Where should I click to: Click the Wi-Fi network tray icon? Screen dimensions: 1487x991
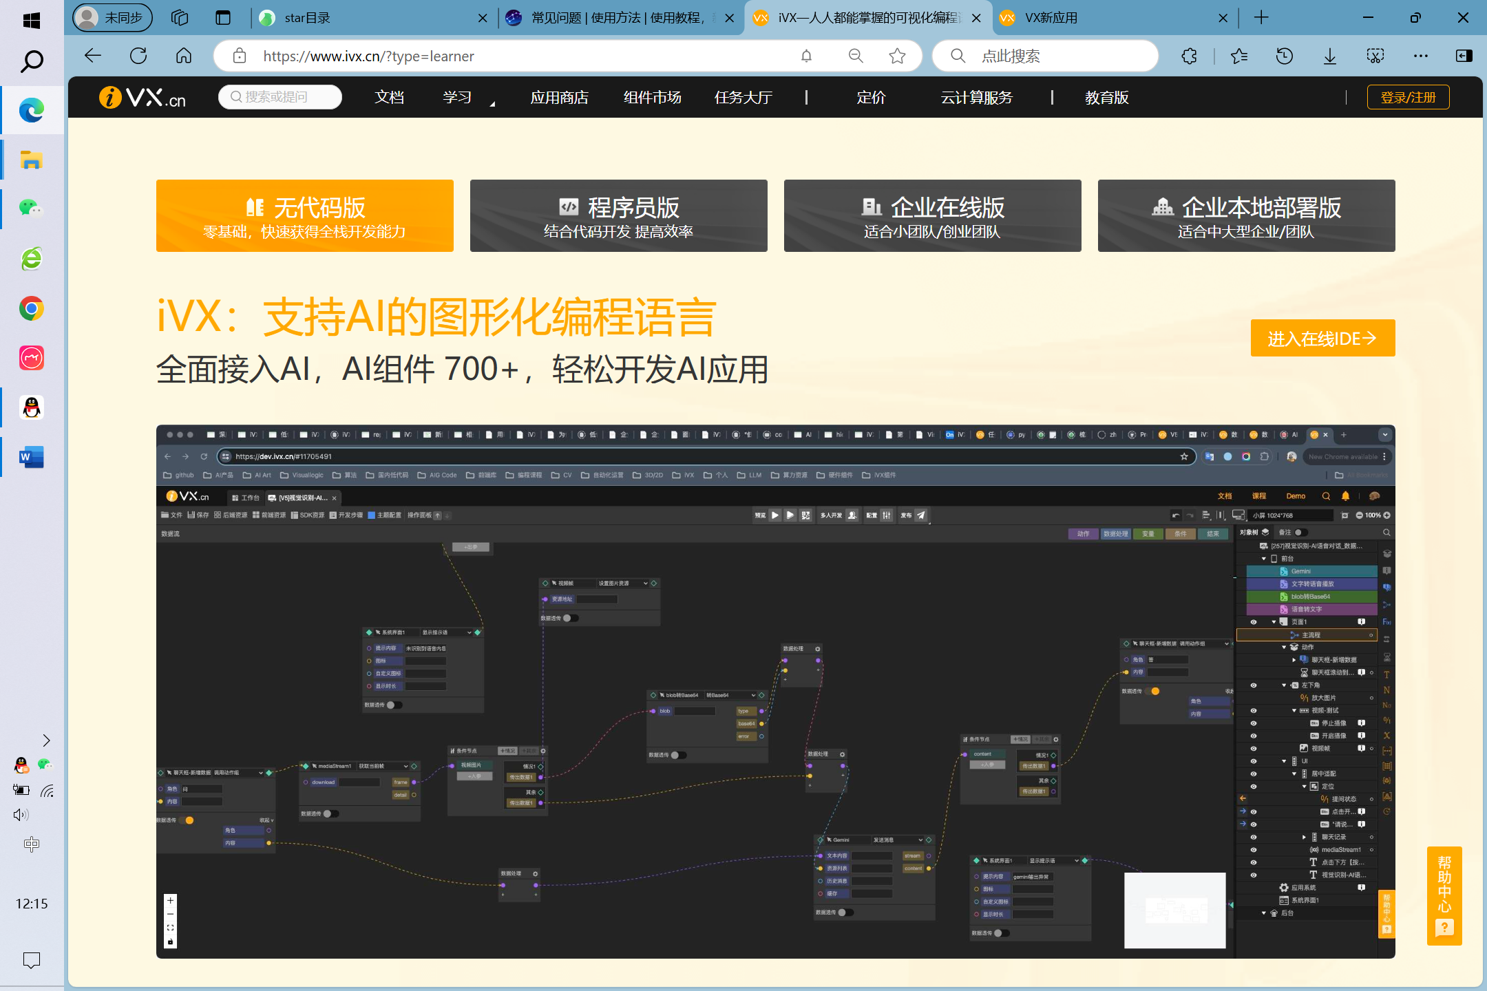pyautogui.click(x=47, y=790)
